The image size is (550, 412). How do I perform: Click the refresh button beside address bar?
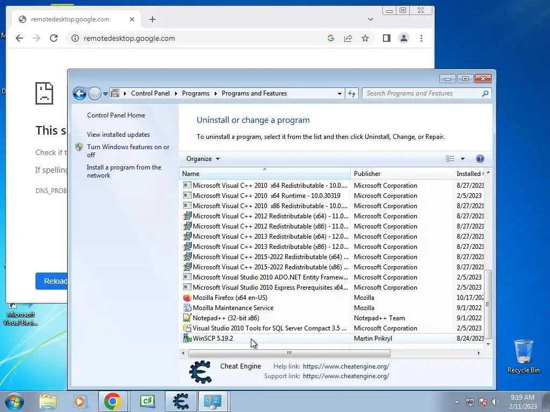(351, 93)
